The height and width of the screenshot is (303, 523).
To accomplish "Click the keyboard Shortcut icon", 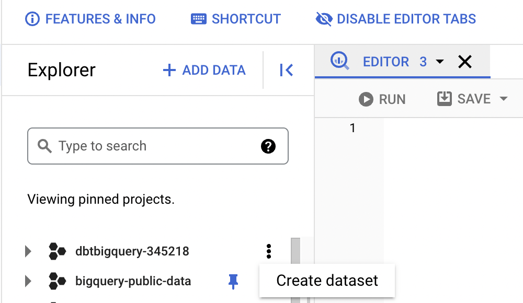I will coord(198,19).
